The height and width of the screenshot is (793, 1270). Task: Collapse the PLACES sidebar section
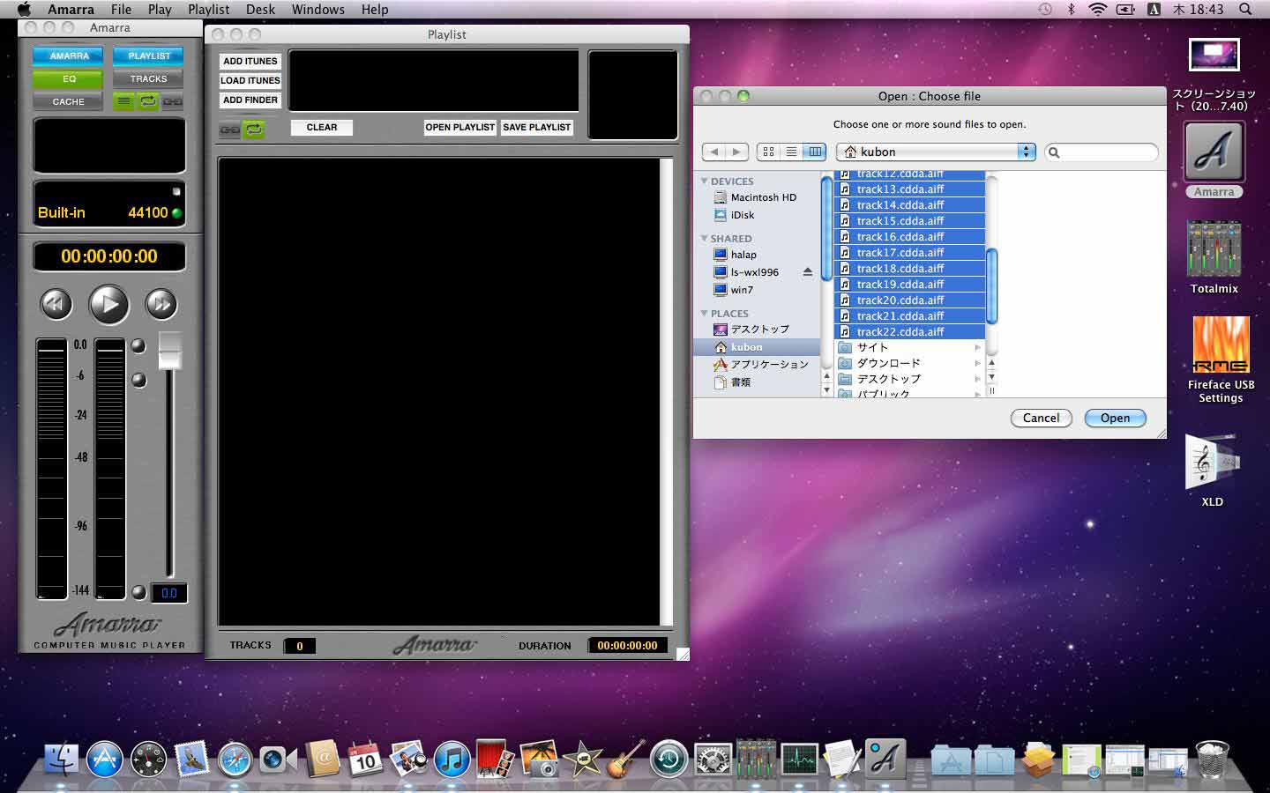[705, 313]
